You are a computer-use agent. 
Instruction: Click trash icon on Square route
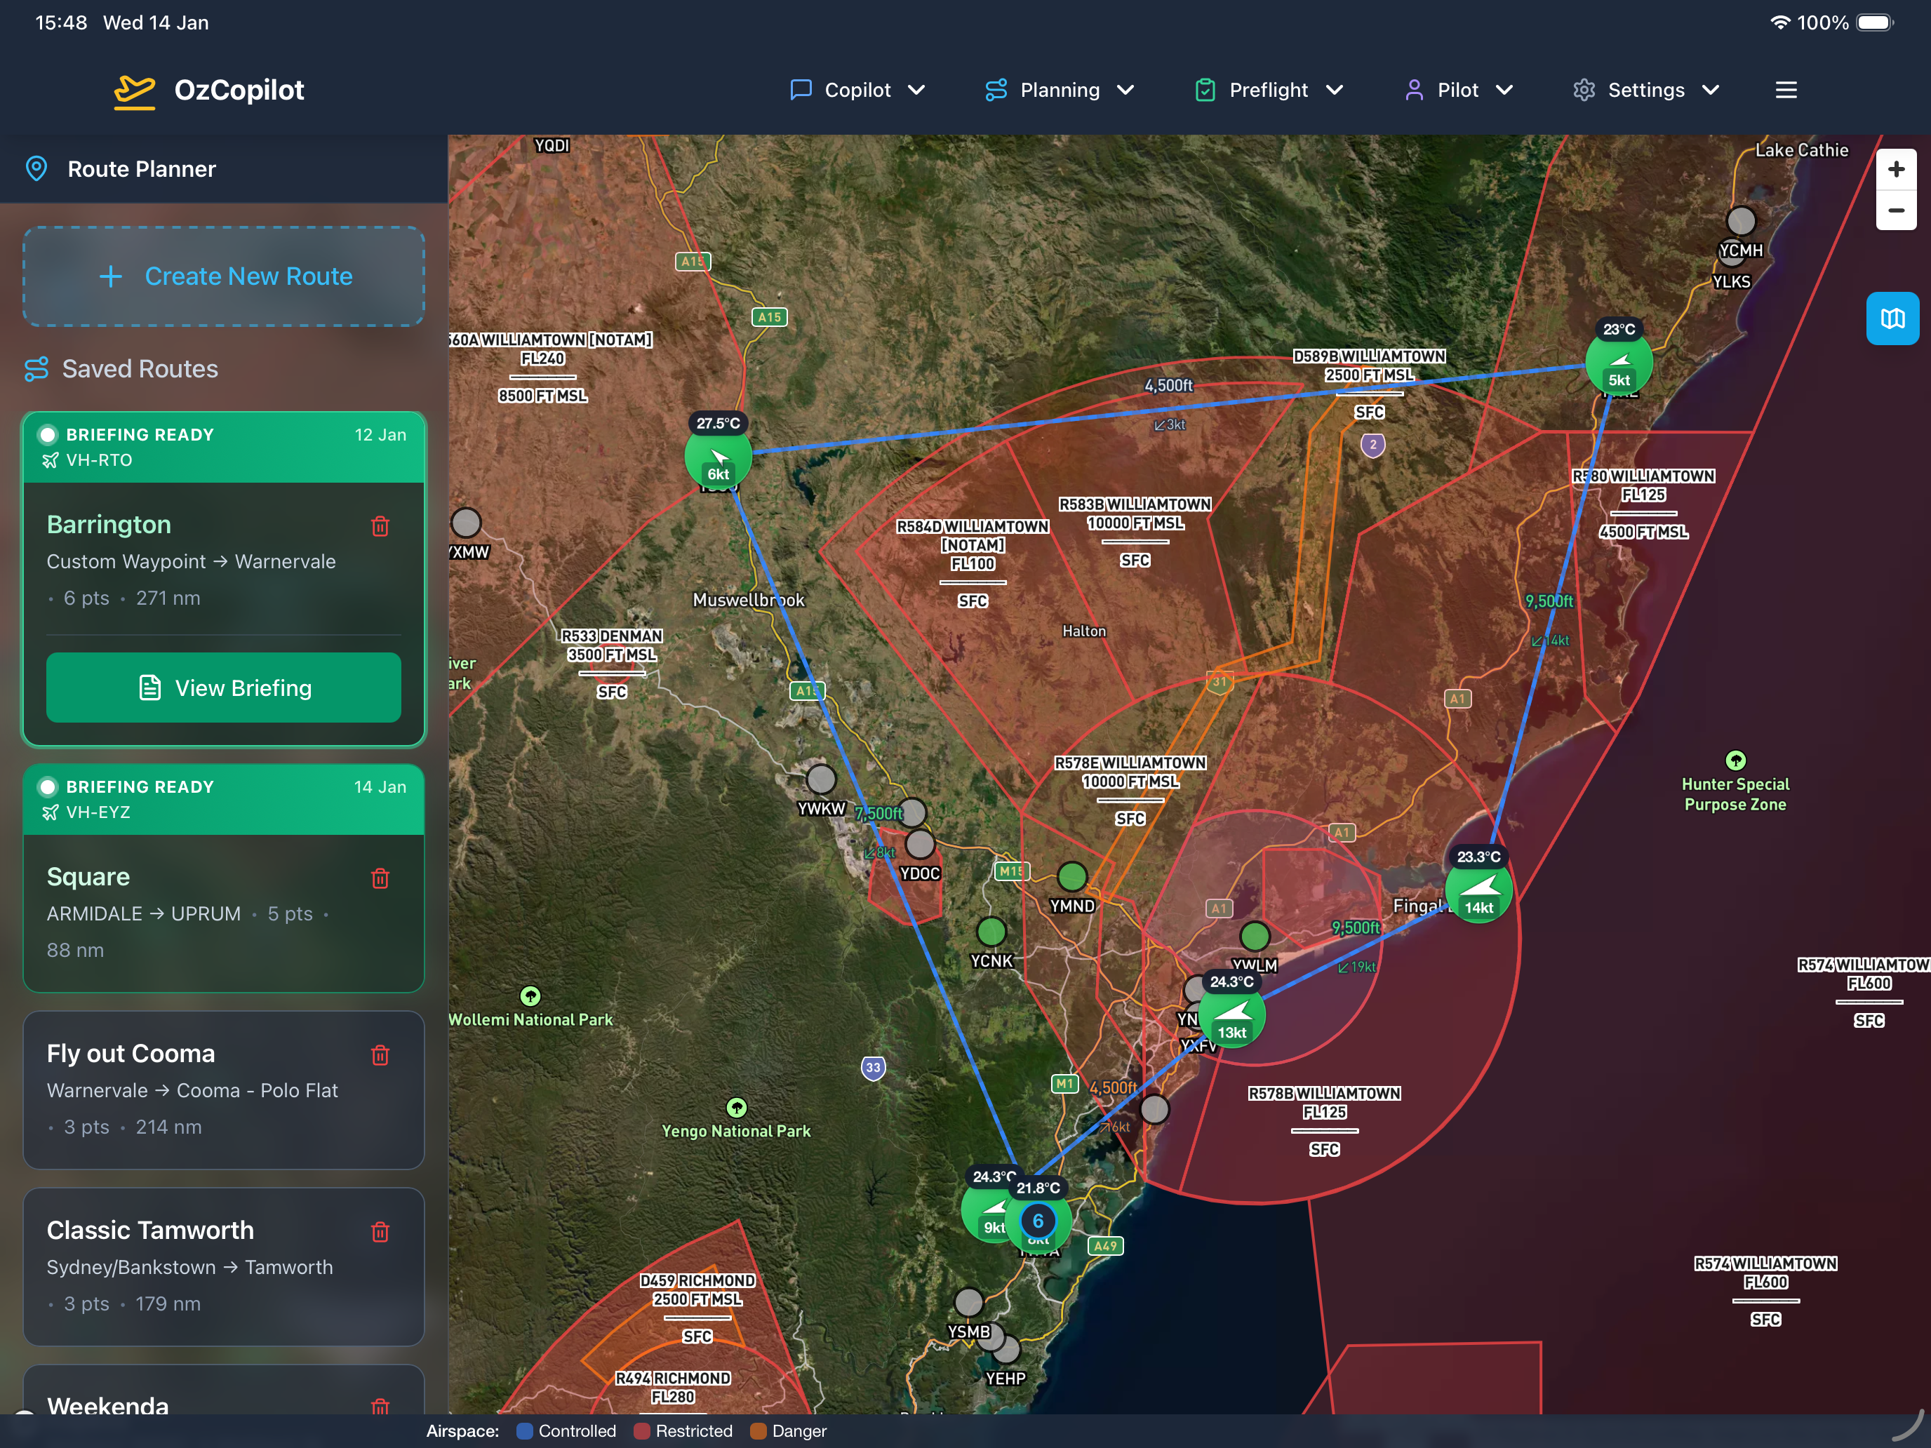pos(380,878)
